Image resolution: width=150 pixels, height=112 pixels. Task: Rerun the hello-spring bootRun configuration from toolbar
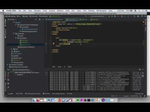[109, 16]
